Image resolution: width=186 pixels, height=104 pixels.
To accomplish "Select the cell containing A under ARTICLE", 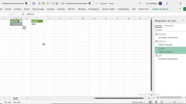I will (16, 24).
